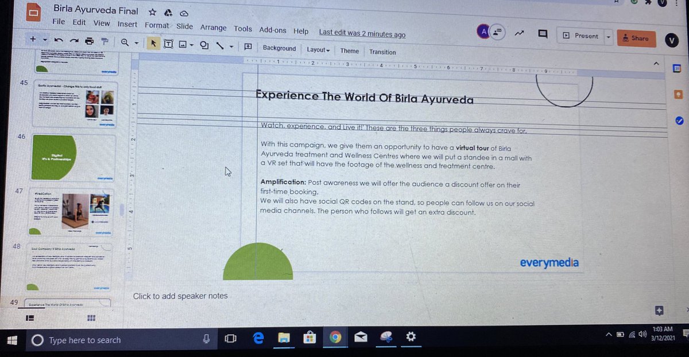Choose the Select cursor tool
The image size is (689, 357).
(x=153, y=43)
